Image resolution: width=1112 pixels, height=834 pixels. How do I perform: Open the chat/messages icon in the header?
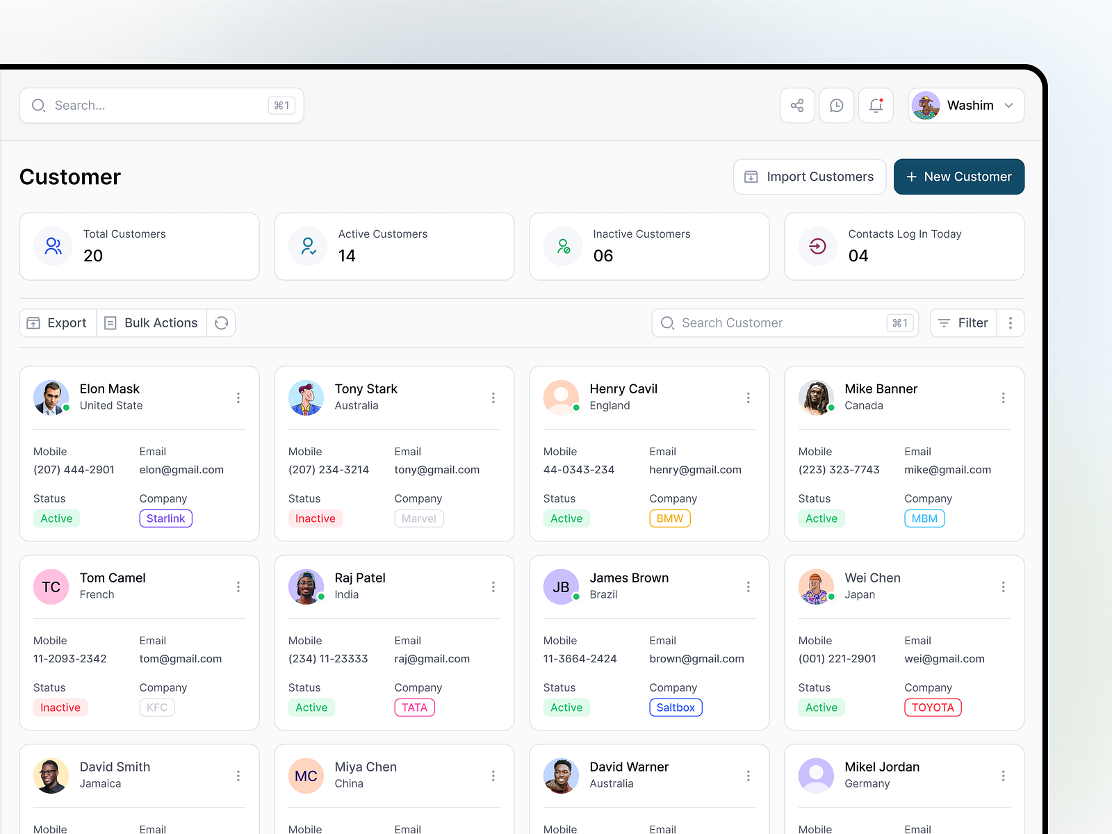836,105
